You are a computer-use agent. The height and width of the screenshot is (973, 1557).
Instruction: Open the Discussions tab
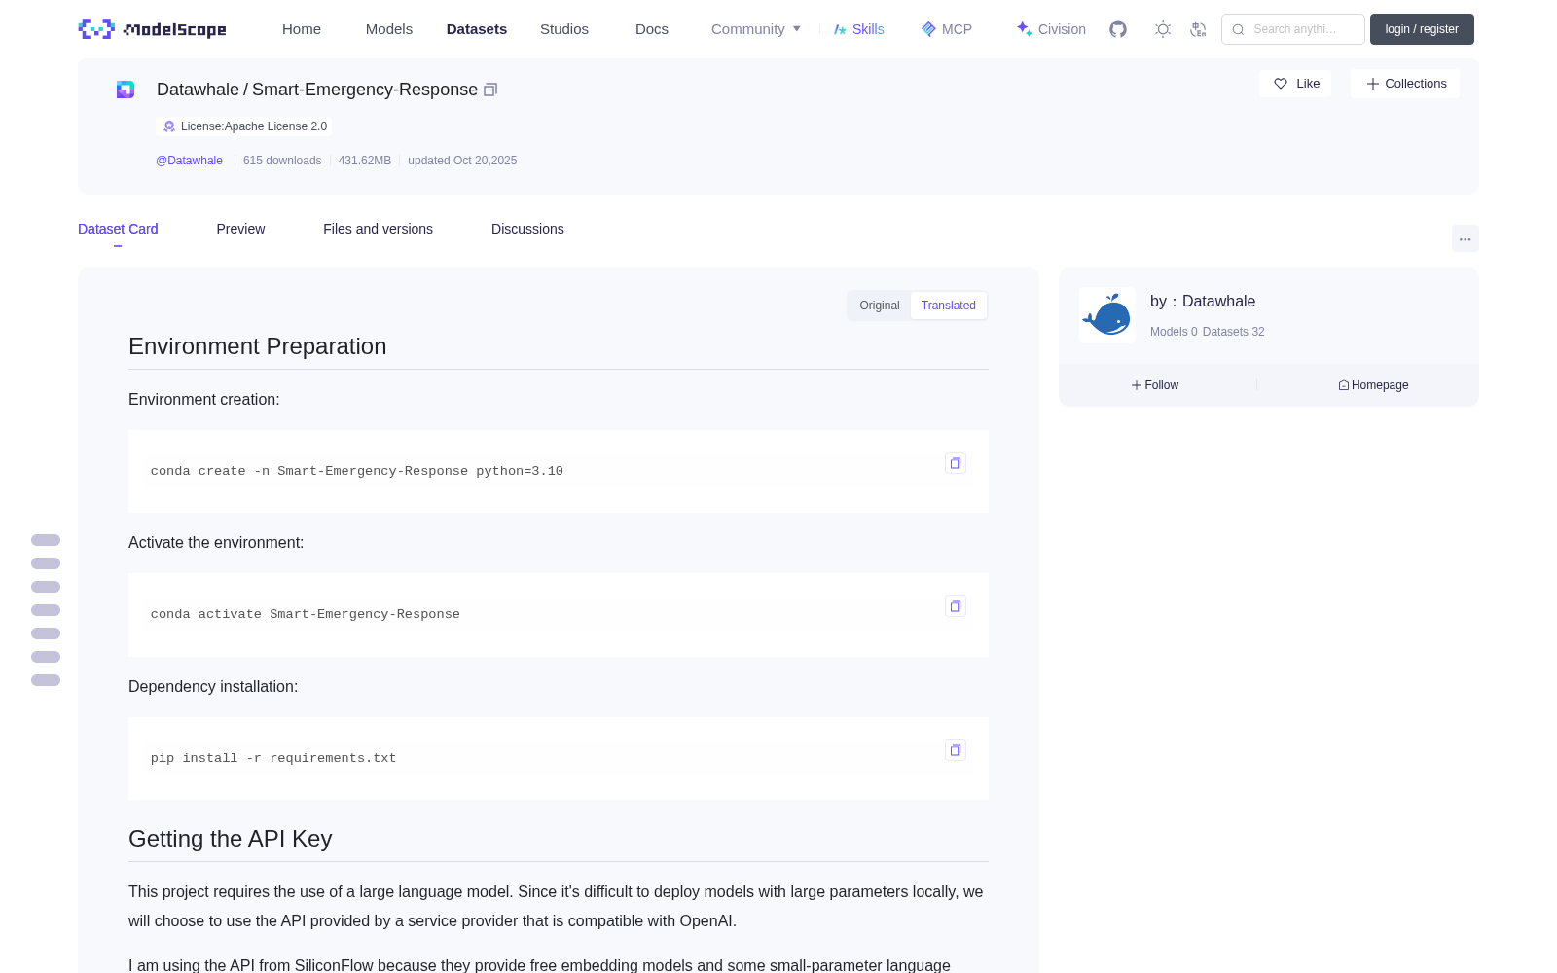(527, 229)
